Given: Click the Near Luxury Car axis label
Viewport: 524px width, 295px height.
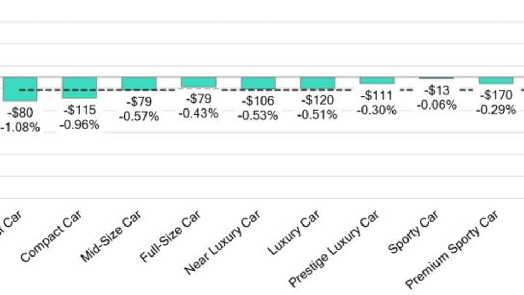Looking at the screenshot, I should coord(222,242).
